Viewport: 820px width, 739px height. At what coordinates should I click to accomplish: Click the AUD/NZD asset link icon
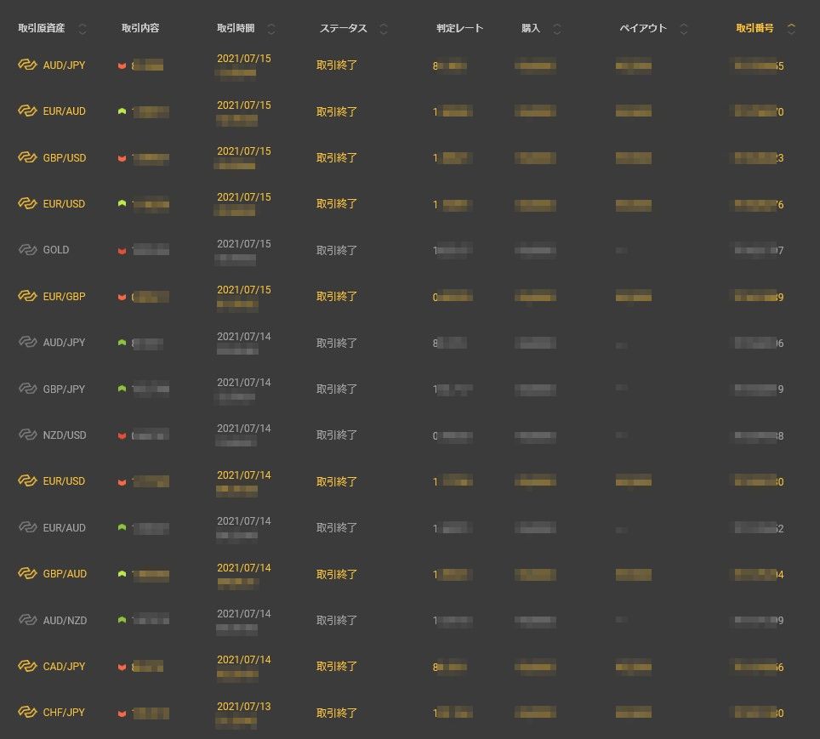[27, 620]
